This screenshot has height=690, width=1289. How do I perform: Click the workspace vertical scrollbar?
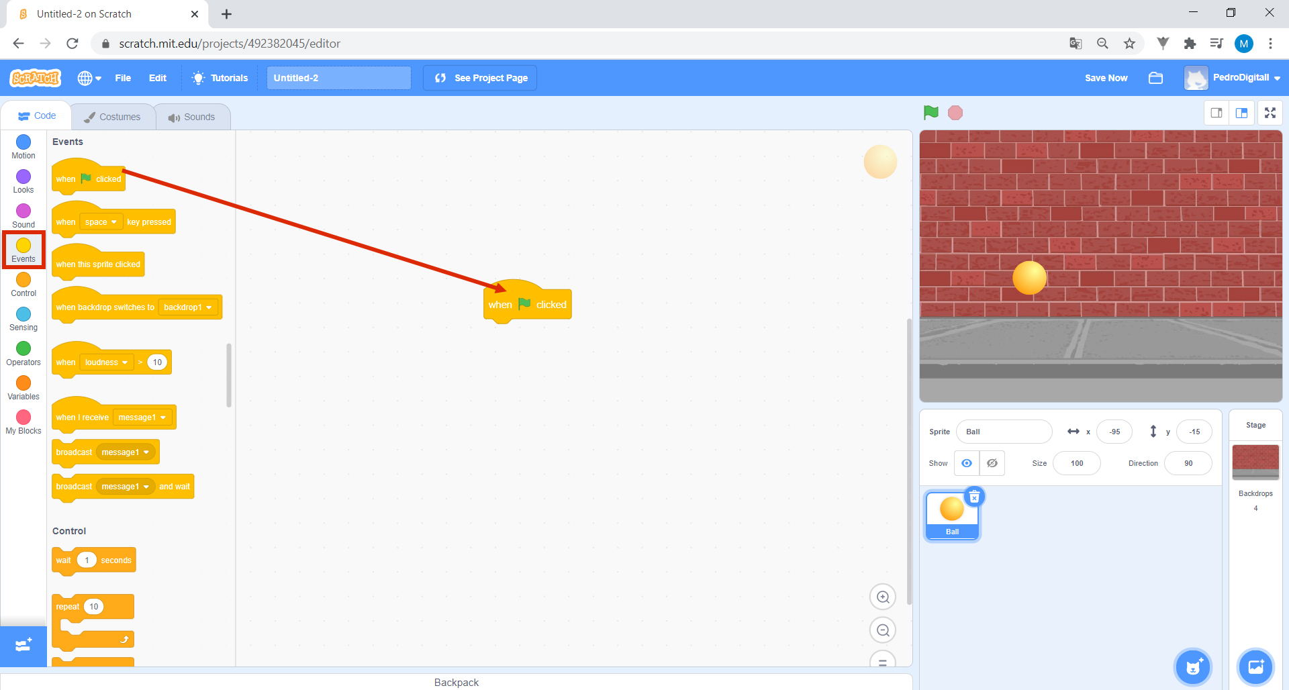coord(909,462)
